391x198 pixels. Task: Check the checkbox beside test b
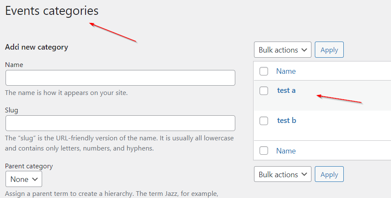pos(264,121)
